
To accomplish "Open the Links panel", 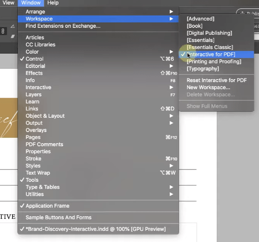I will pos(98,109).
